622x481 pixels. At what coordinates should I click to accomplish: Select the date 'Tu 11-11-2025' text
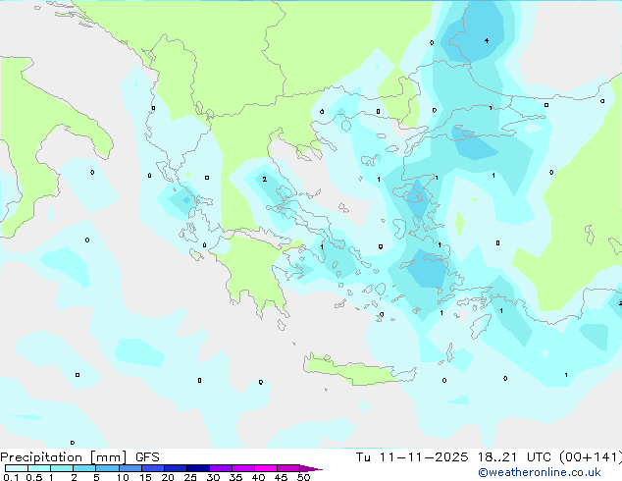coord(412,457)
